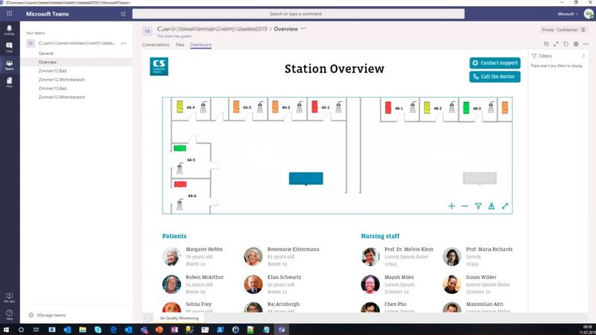Open Skype from the taskbar
The width and height of the screenshot is (596, 335).
click(98, 330)
